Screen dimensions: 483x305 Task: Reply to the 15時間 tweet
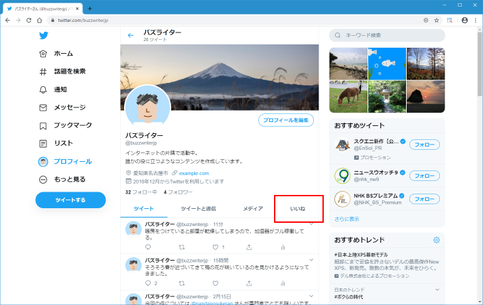pos(148,283)
